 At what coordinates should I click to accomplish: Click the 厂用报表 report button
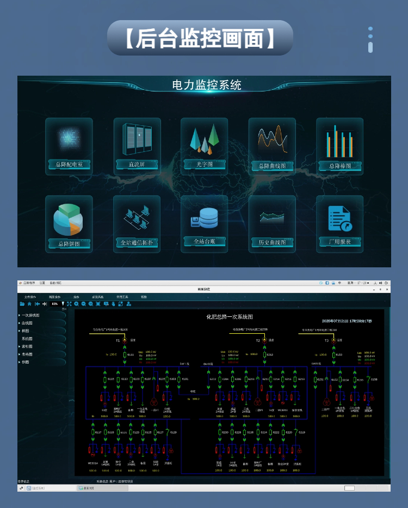pos(340,241)
